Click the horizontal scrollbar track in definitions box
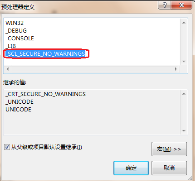 click(x=92, y=69)
